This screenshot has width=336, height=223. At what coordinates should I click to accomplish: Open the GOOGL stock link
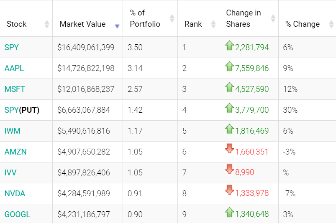[17, 214]
